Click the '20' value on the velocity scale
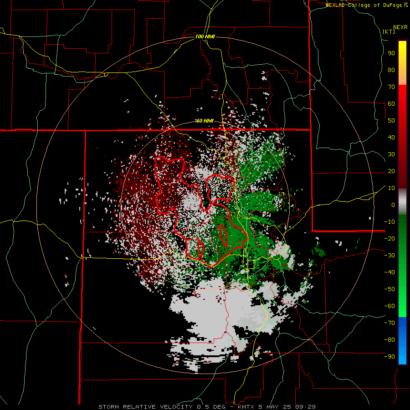 [391, 171]
